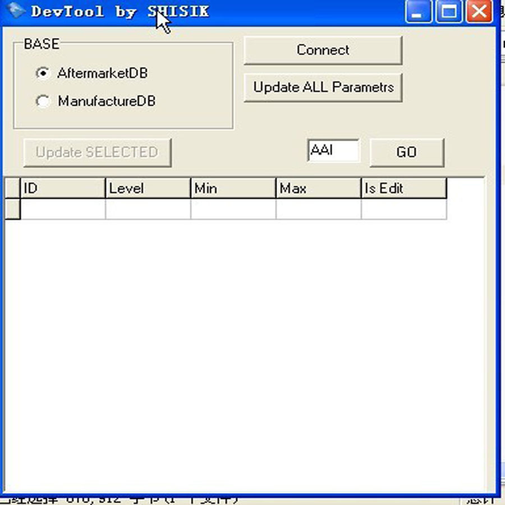Click the Max column header
The image size is (505, 505).
pyautogui.click(x=318, y=189)
